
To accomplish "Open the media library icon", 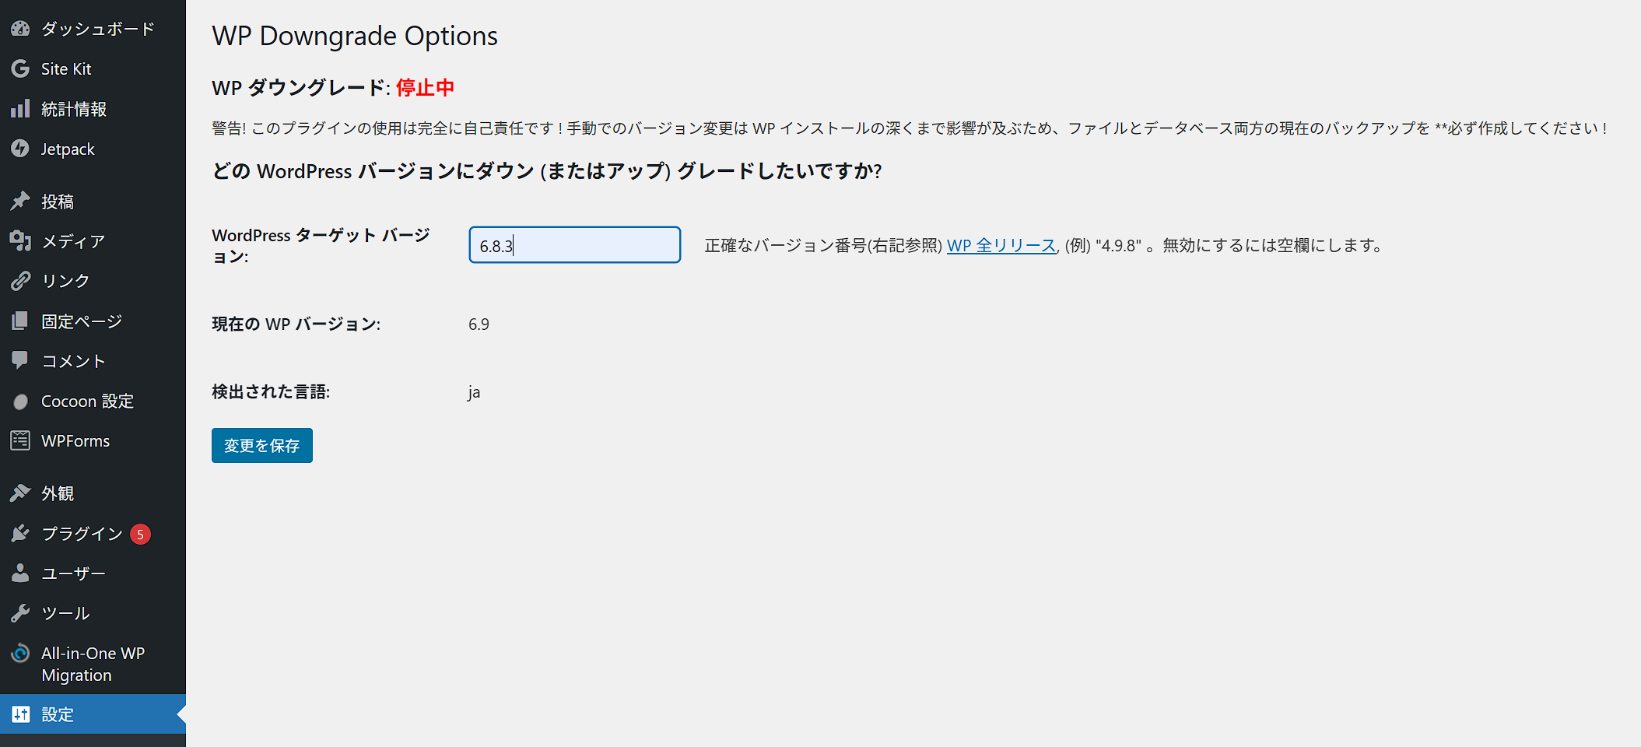I will 20,241.
